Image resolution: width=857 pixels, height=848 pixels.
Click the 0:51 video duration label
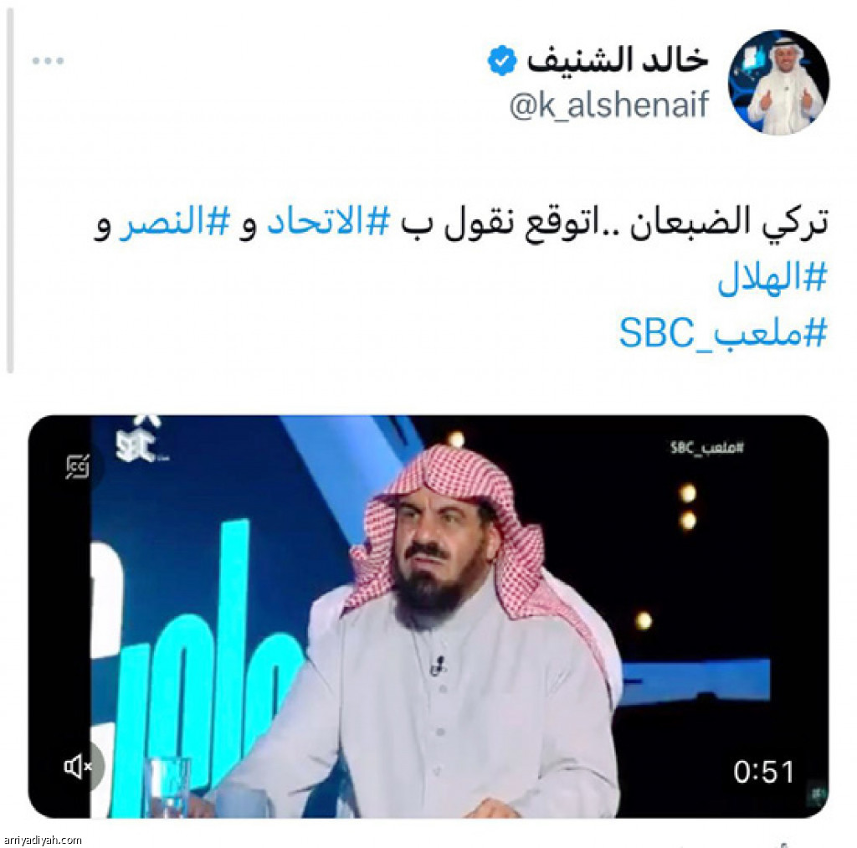763,772
